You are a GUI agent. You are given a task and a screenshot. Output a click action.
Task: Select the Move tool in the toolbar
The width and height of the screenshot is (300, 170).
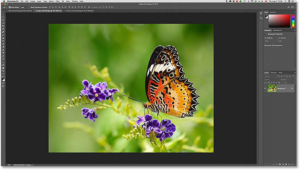pos(3,14)
